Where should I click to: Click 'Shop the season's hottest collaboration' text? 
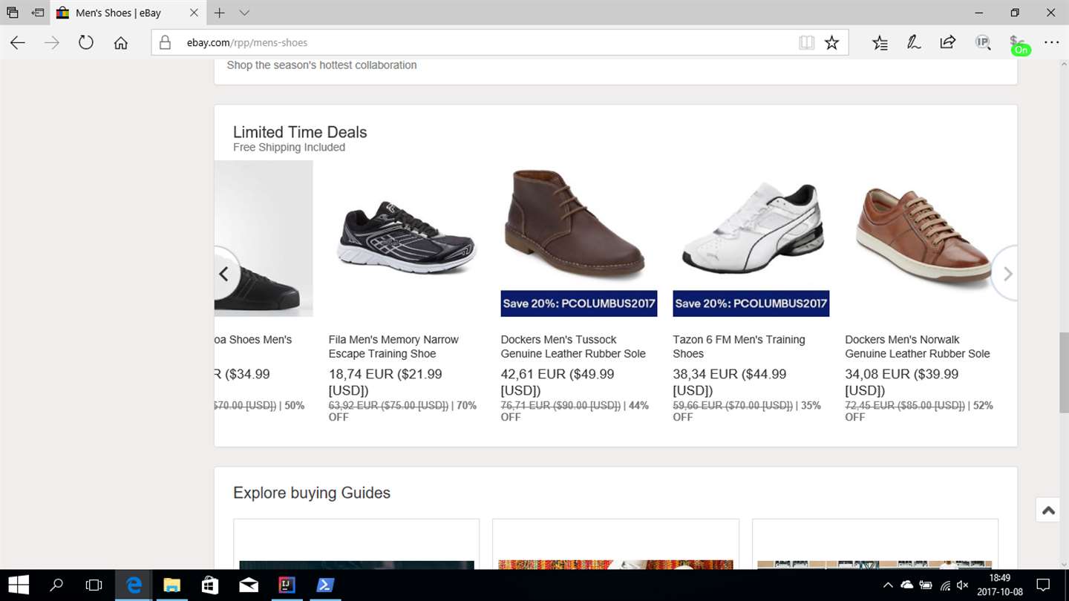pyautogui.click(x=321, y=65)
